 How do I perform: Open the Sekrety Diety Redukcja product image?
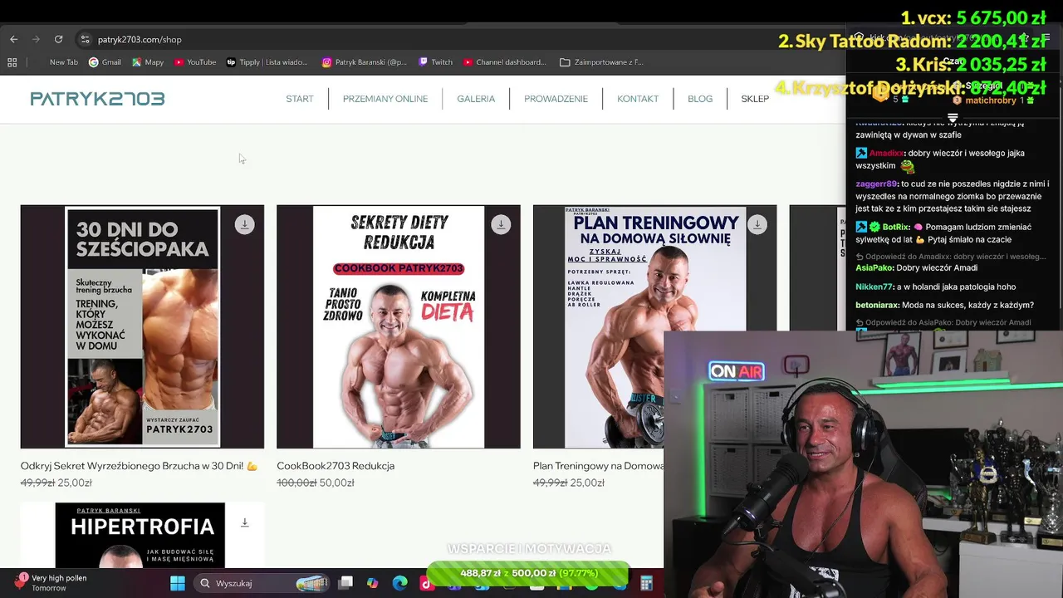399,326
